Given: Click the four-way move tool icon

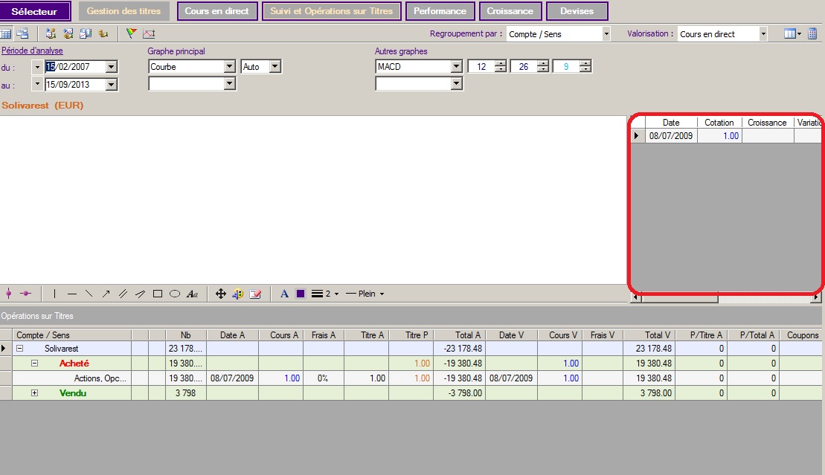Looking at the screenshot, I should click(x=221, y=294).
